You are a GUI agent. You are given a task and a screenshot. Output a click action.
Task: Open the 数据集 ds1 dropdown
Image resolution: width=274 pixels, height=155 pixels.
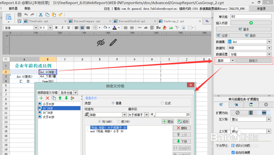[269, 42]
